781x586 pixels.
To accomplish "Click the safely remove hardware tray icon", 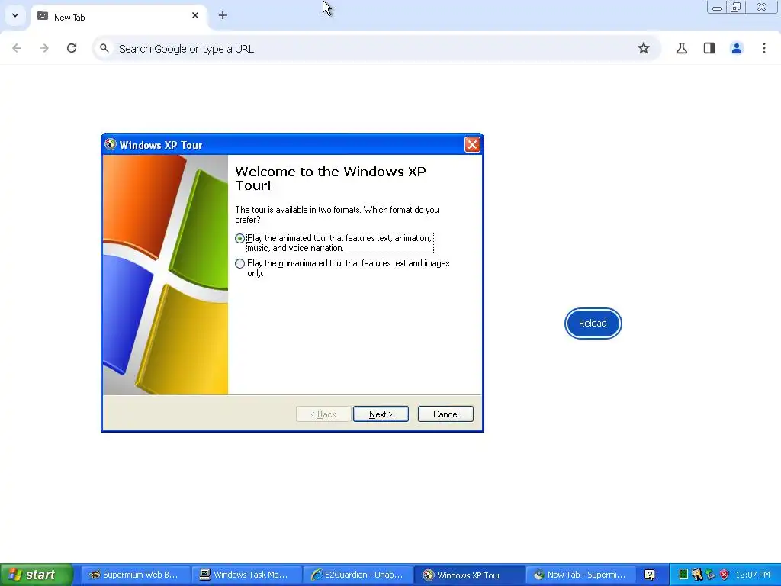I will click(x=710, y=575).
